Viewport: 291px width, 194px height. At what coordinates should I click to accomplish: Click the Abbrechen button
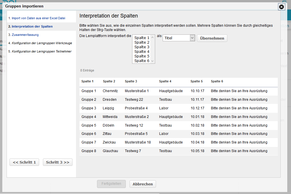coord(142,184)
